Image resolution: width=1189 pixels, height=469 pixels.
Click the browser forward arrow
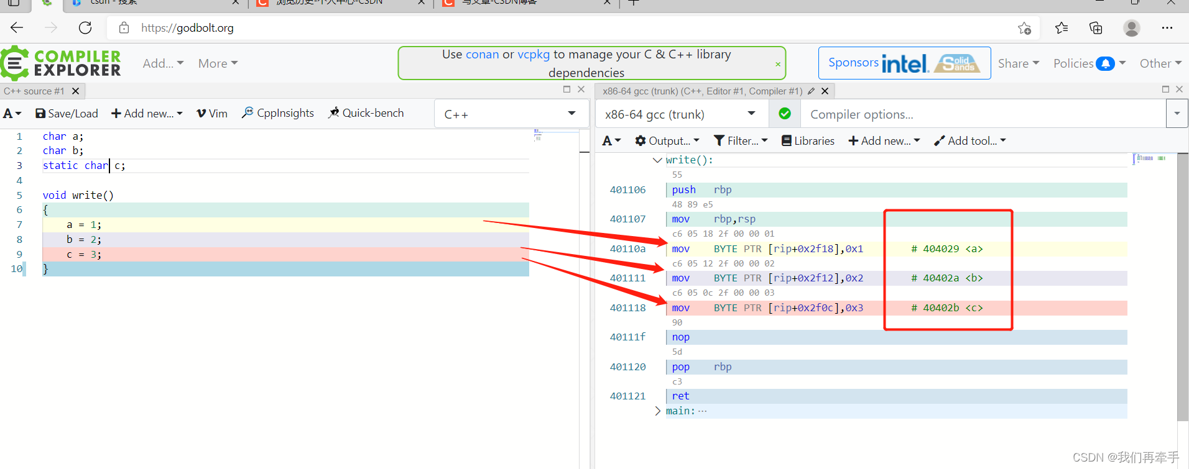pyautogui.click(x=51, y=27)
